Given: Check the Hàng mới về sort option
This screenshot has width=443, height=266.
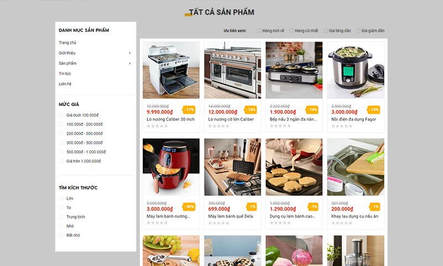Looking at the screenshot, I should point(259,30).
